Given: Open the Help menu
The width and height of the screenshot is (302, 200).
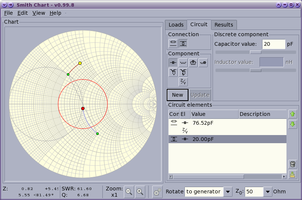Looking at the screenshot, I should [55, 13].
